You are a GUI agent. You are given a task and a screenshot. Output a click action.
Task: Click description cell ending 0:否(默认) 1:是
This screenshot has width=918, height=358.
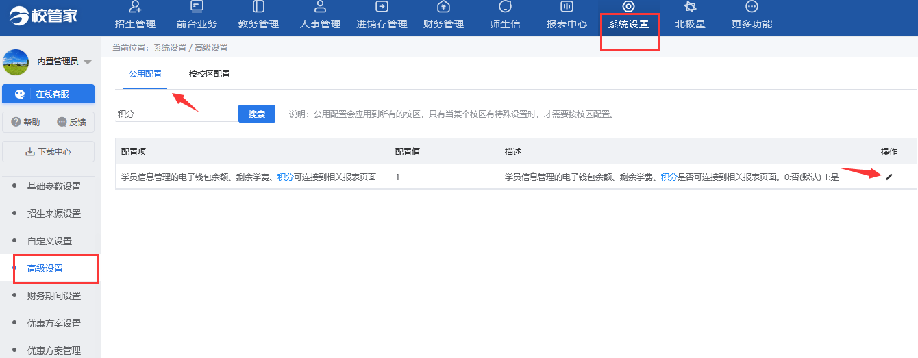(671, 177)
